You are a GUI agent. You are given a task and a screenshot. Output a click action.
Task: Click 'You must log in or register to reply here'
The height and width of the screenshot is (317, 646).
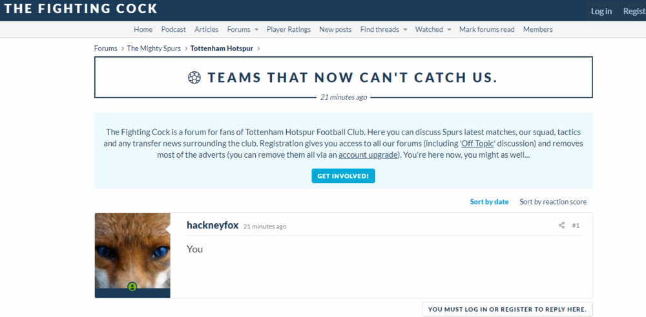coord(507,309)
